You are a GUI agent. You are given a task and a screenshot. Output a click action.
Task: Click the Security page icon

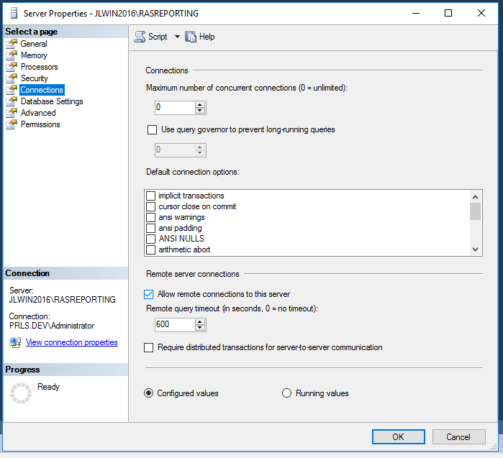click(12, 78)
